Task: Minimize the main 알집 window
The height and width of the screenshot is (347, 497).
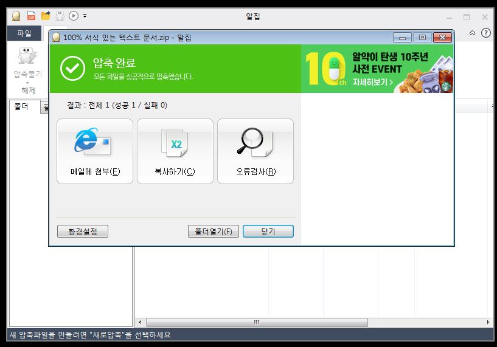Action: pos(449,18)
